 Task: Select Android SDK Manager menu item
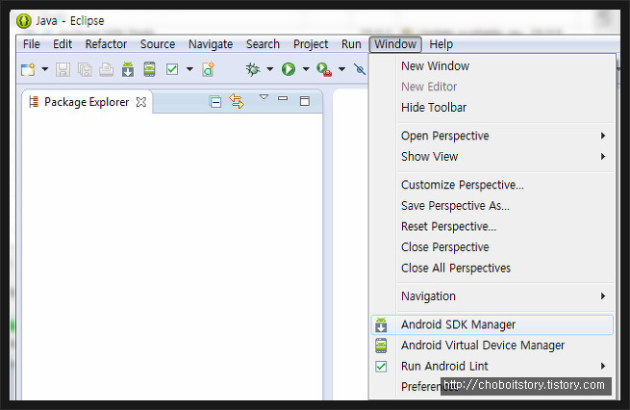click(492, 324)
